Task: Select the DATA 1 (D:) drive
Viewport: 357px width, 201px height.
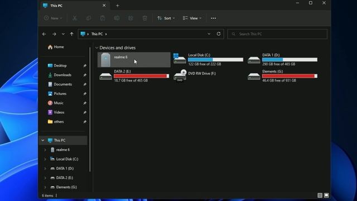Action: pyautogui.click(x=282, y=60)
